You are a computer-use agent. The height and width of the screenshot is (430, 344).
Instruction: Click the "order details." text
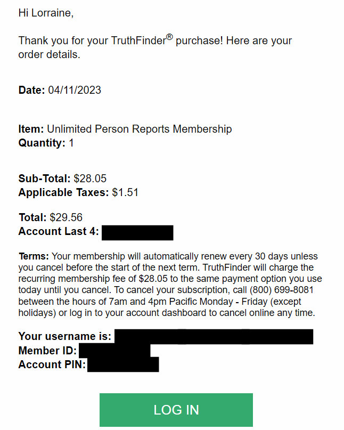point(50,54)
